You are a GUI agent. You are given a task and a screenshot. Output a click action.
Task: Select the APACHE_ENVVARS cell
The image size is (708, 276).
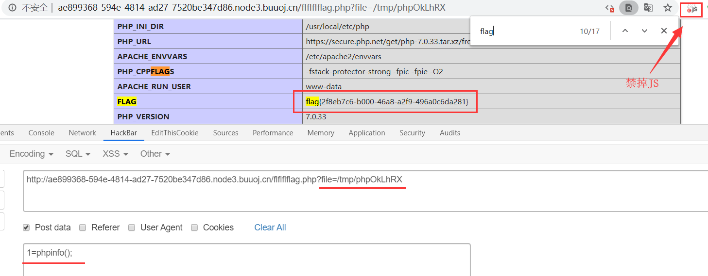click(208, 56)
